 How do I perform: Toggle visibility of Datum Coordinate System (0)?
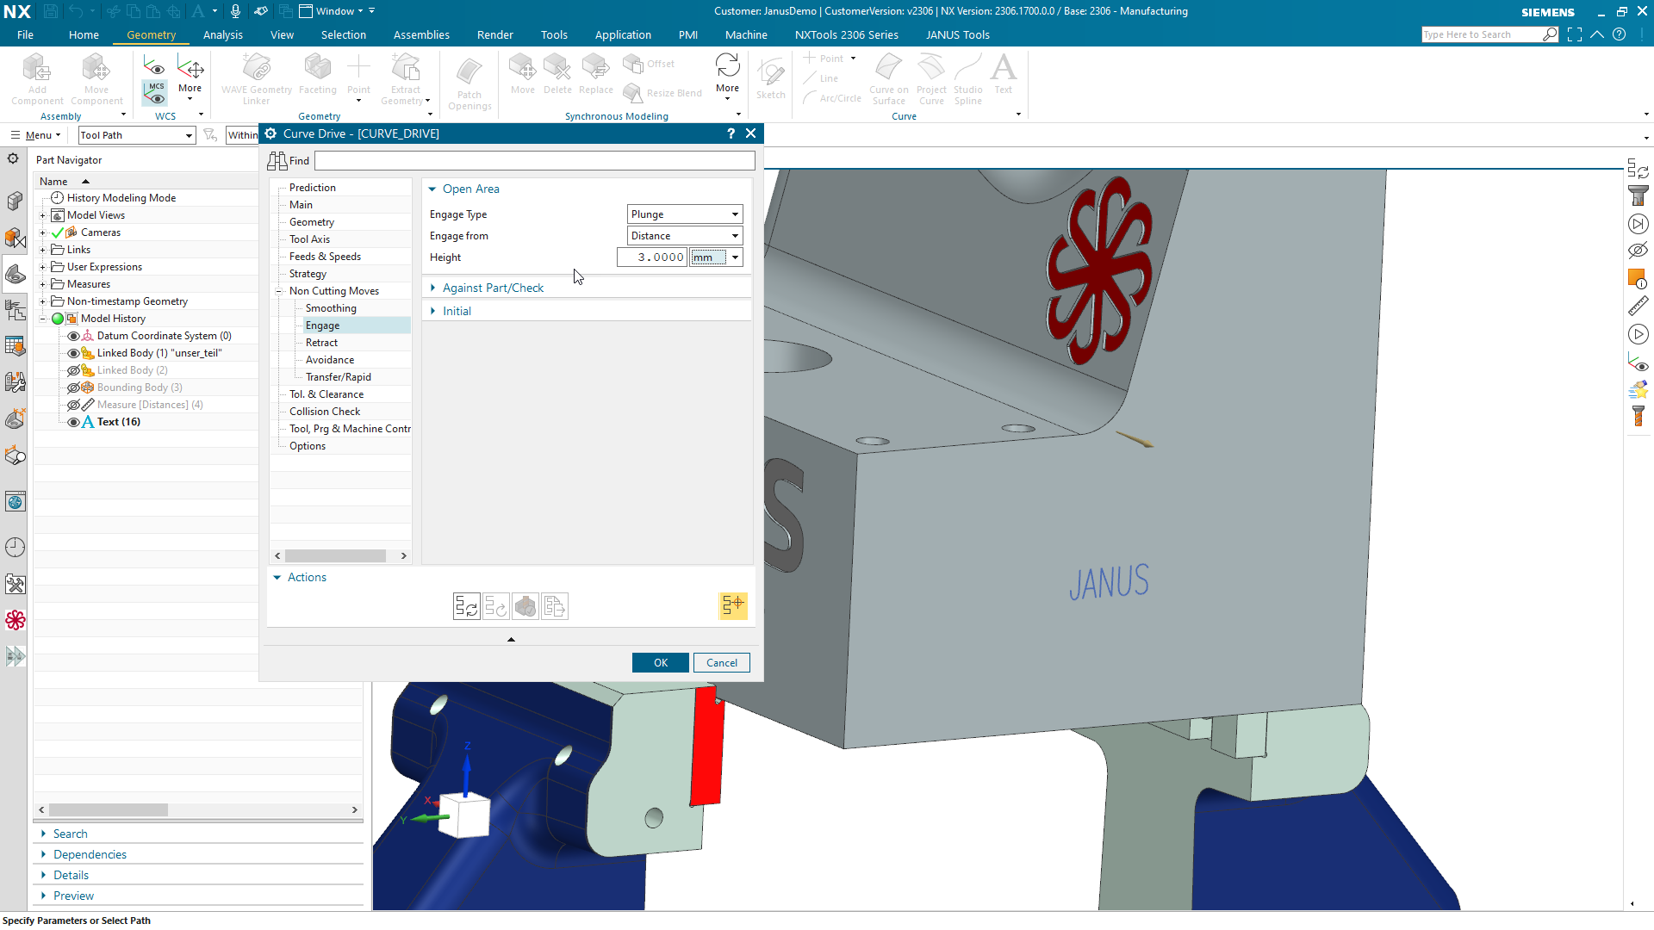coord(74,336)
